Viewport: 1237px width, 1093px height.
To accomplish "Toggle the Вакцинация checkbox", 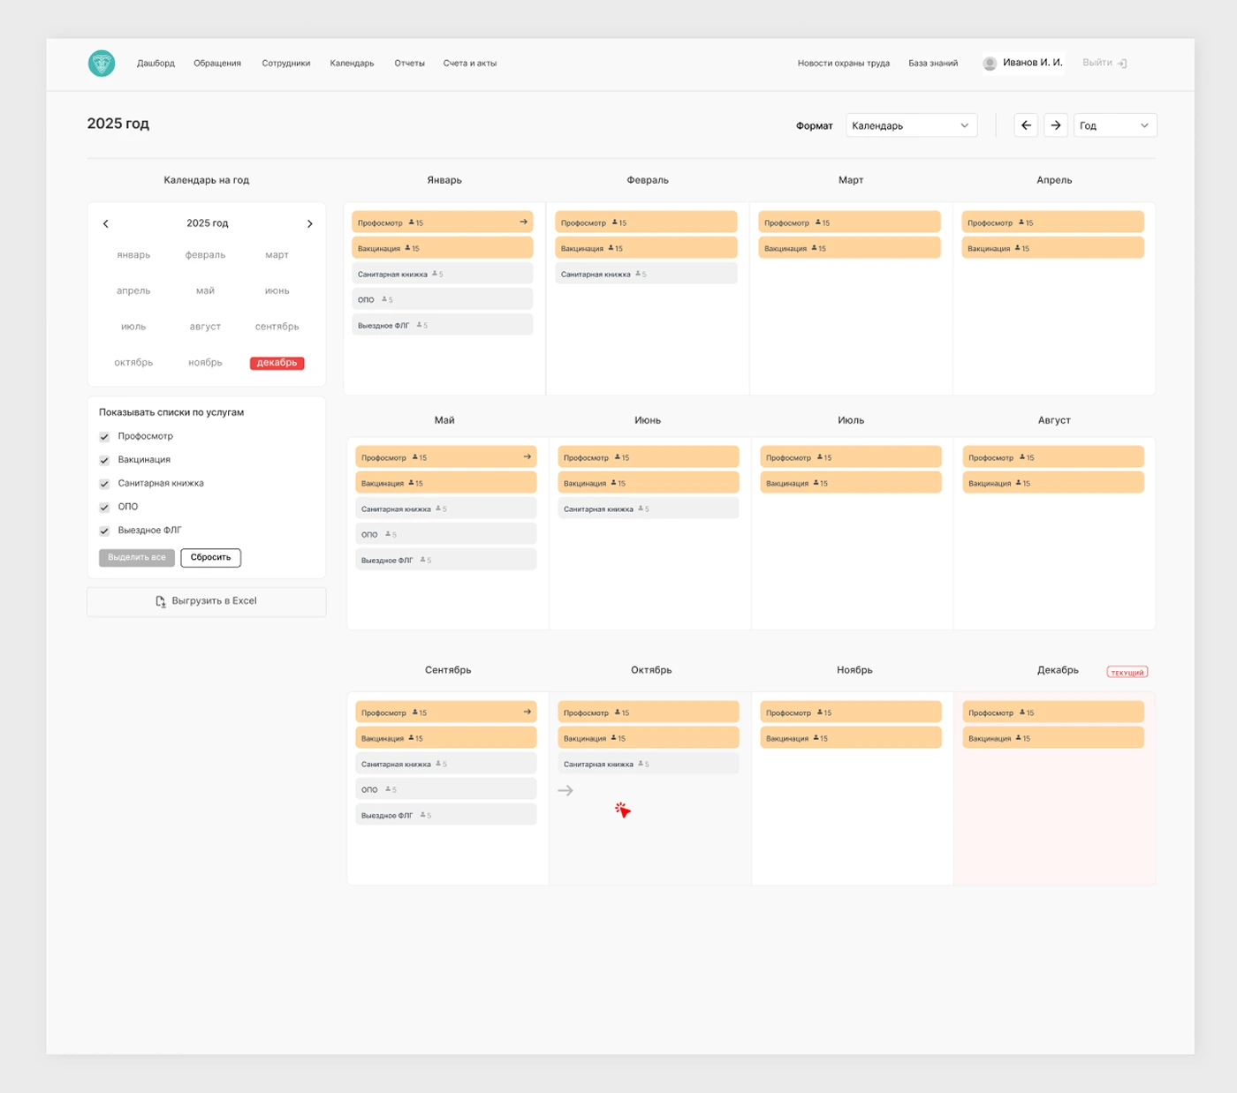I will pyautogui.click(x=104, y=460).
